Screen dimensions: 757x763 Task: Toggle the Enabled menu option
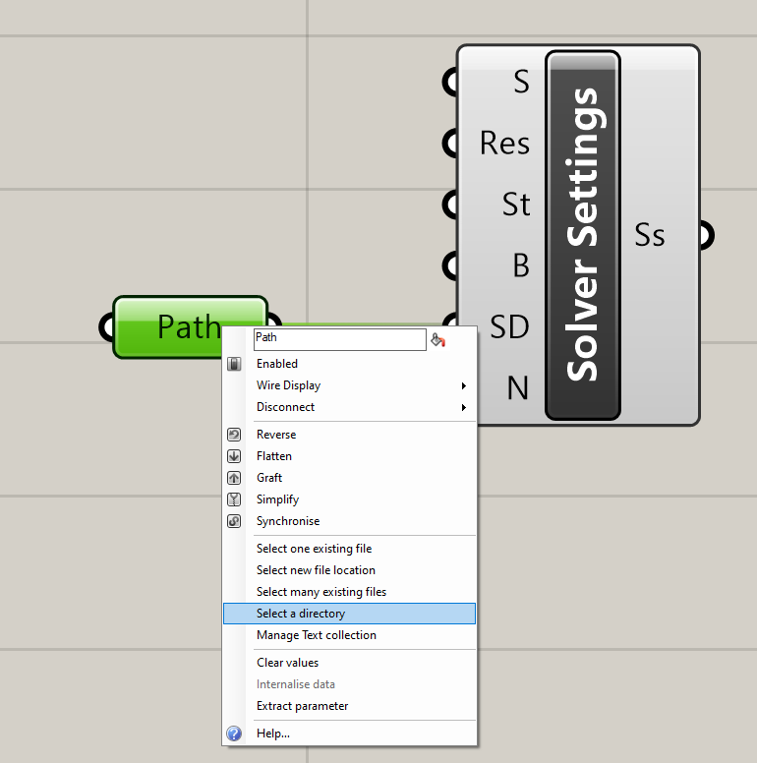tap(277, 364)
